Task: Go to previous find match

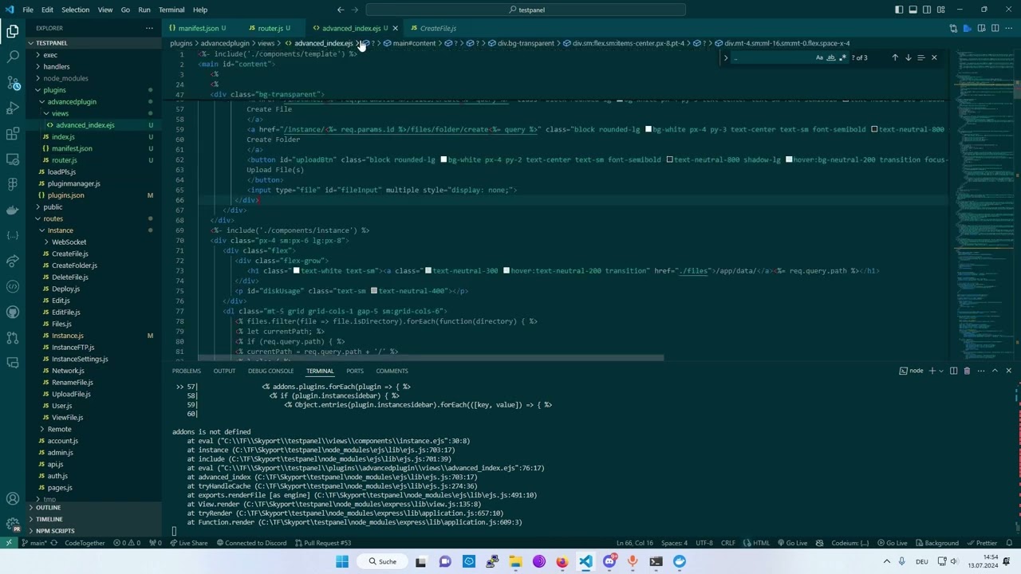Action: tap(895, 57)
